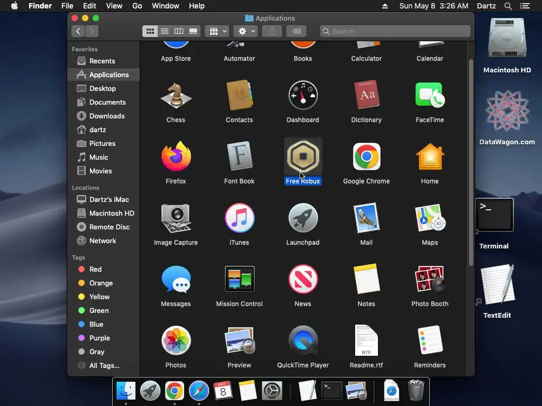
Task: Open the Edit menu
Action: (x=89, y=6)
